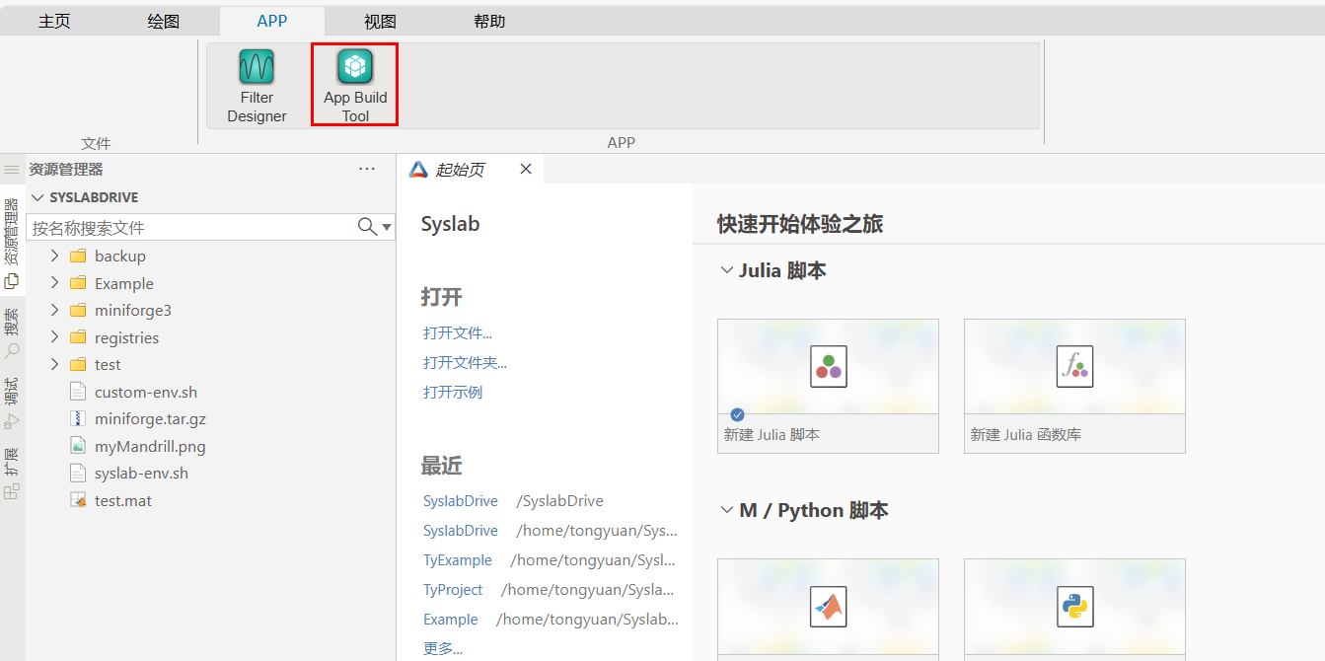This screenshot has width=1325, height=661.
Task: Select the myMandrill.png file name
Action: tap(150, 446)
